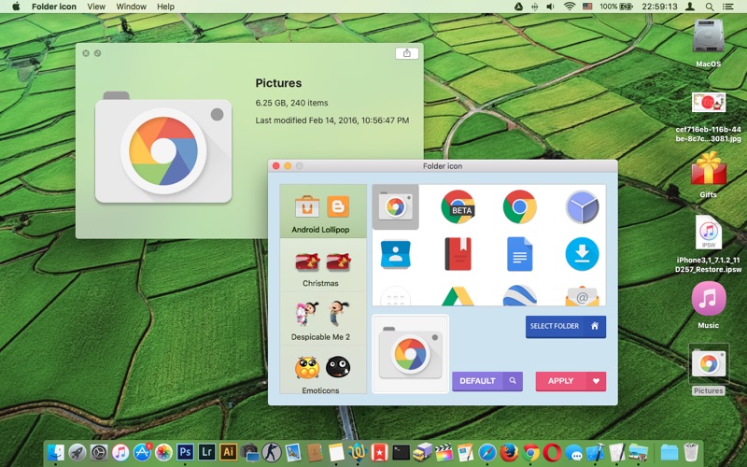The height and width of the screenshot is (467, 747).
Task: Select the Google Drive triangle icon
Action: coord(458,295)
